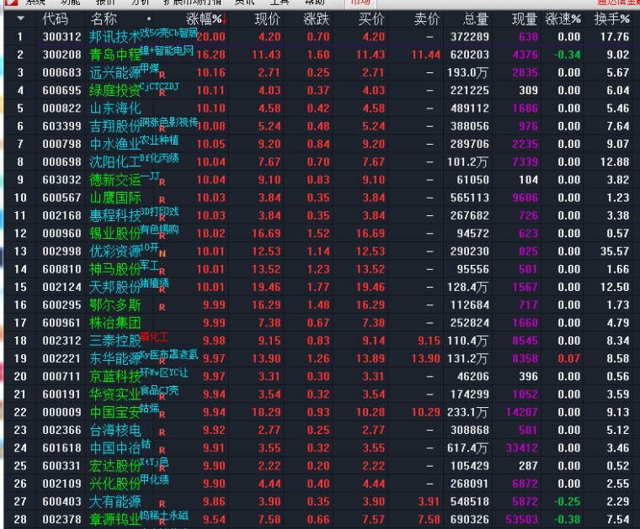The height and width of the screenshot is (529, 640).
Task: Open the dropdown triangle in header corner
Action: [20, 19]
